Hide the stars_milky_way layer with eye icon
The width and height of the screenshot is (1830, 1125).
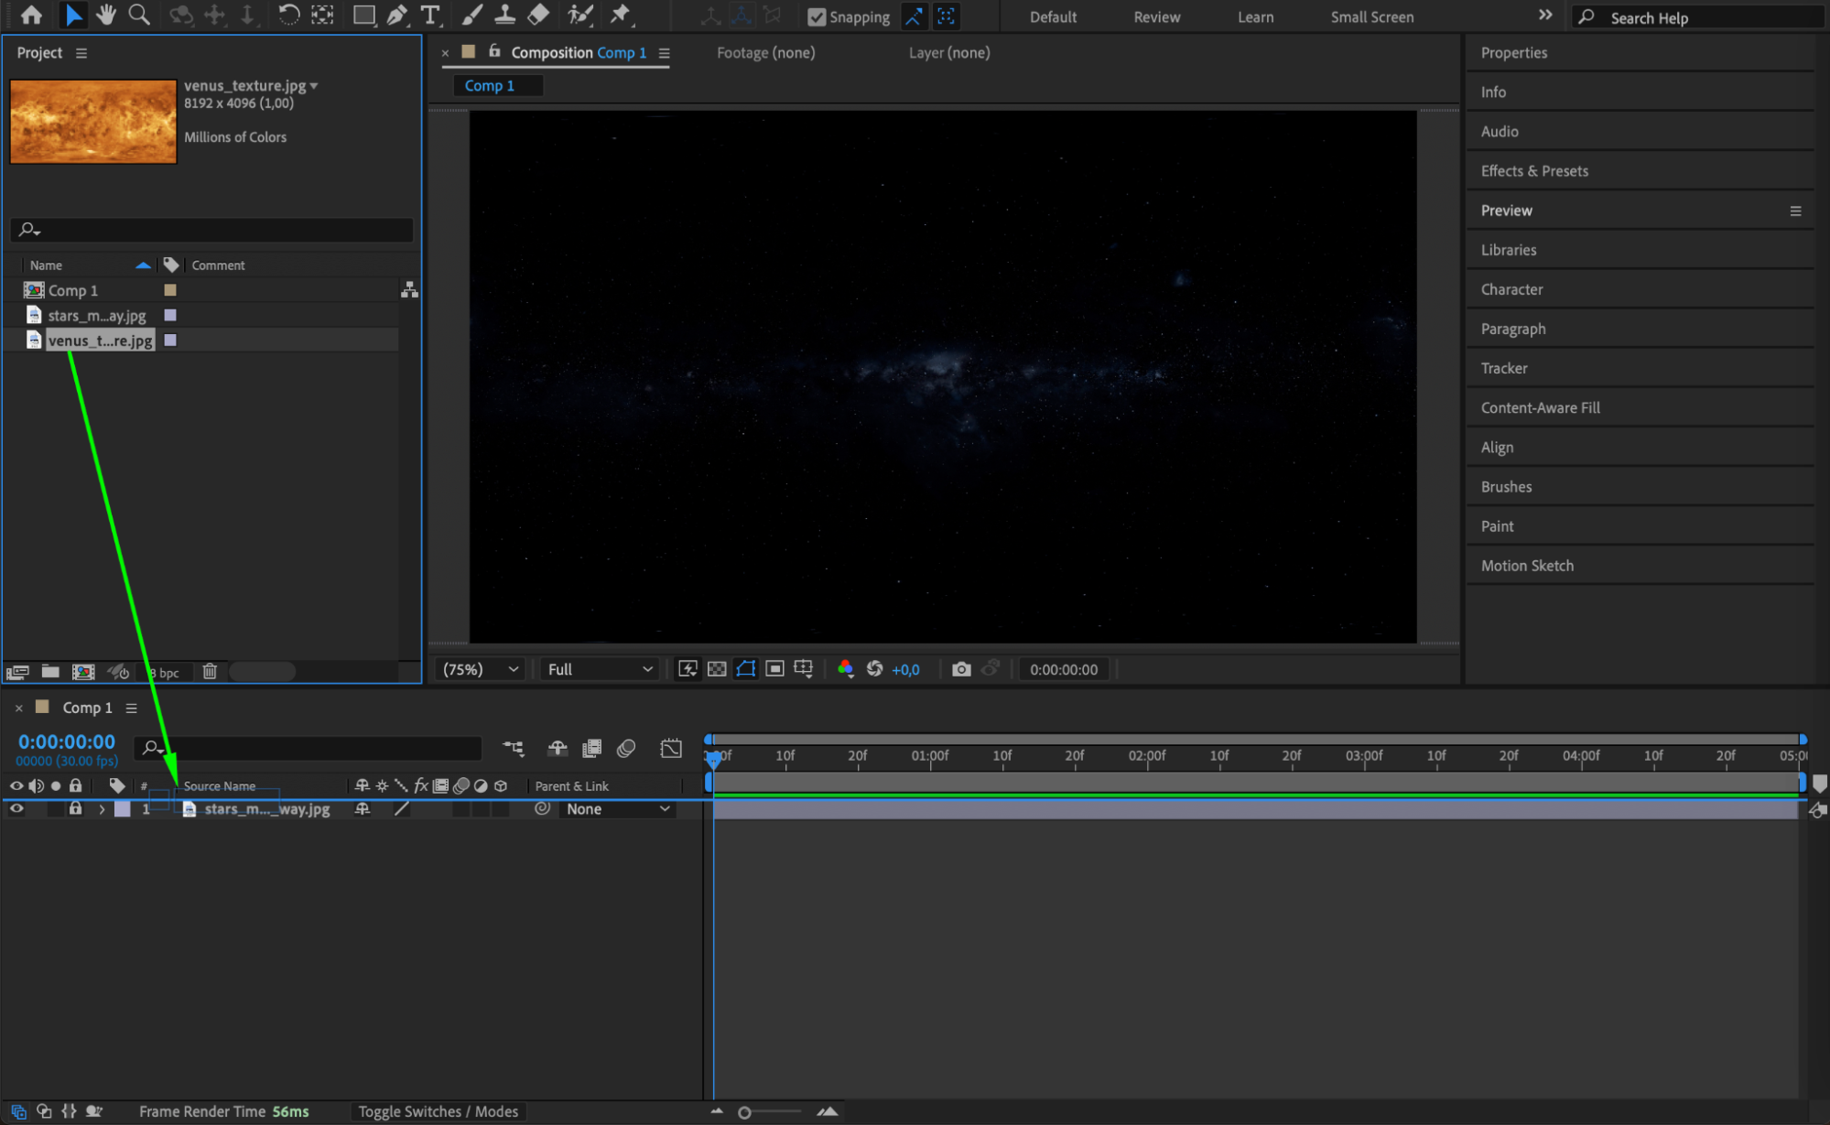click(x=16, y=809)
